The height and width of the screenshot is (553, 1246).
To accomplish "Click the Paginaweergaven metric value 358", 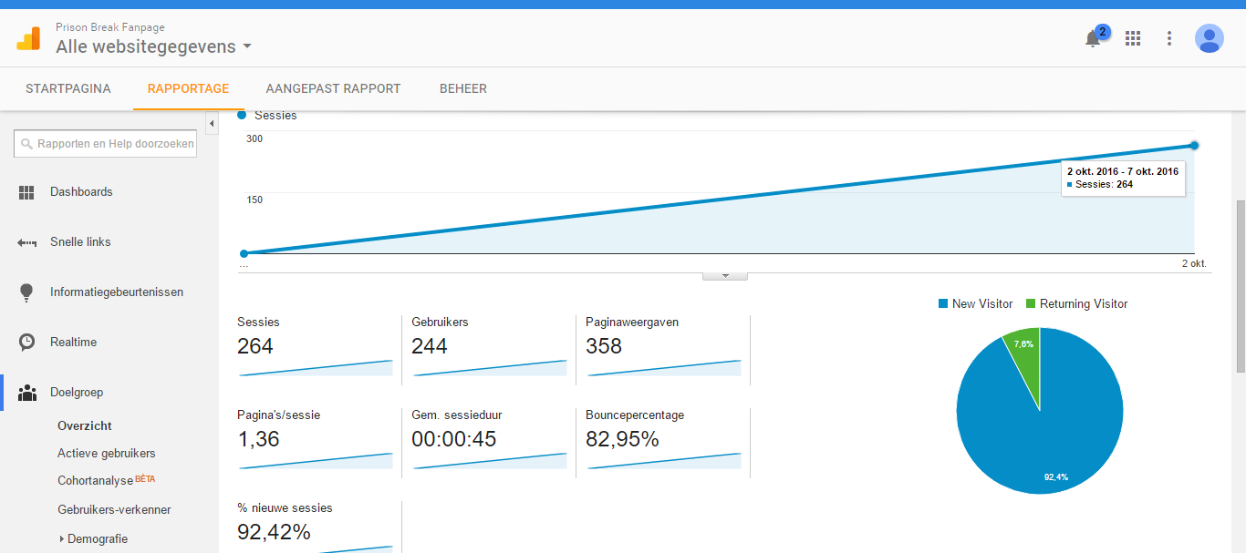I will pos(604,346).
